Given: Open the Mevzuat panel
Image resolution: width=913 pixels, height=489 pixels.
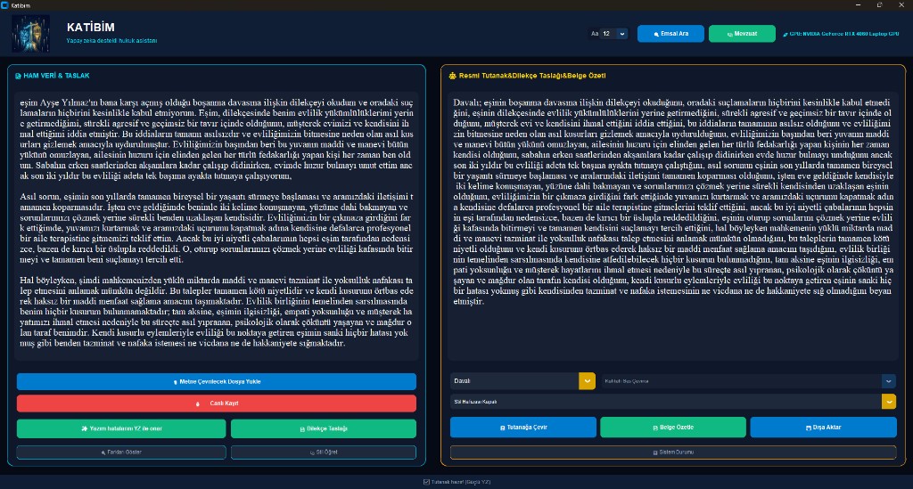Looking at the screenshot, I should click(x=742, y=34).
